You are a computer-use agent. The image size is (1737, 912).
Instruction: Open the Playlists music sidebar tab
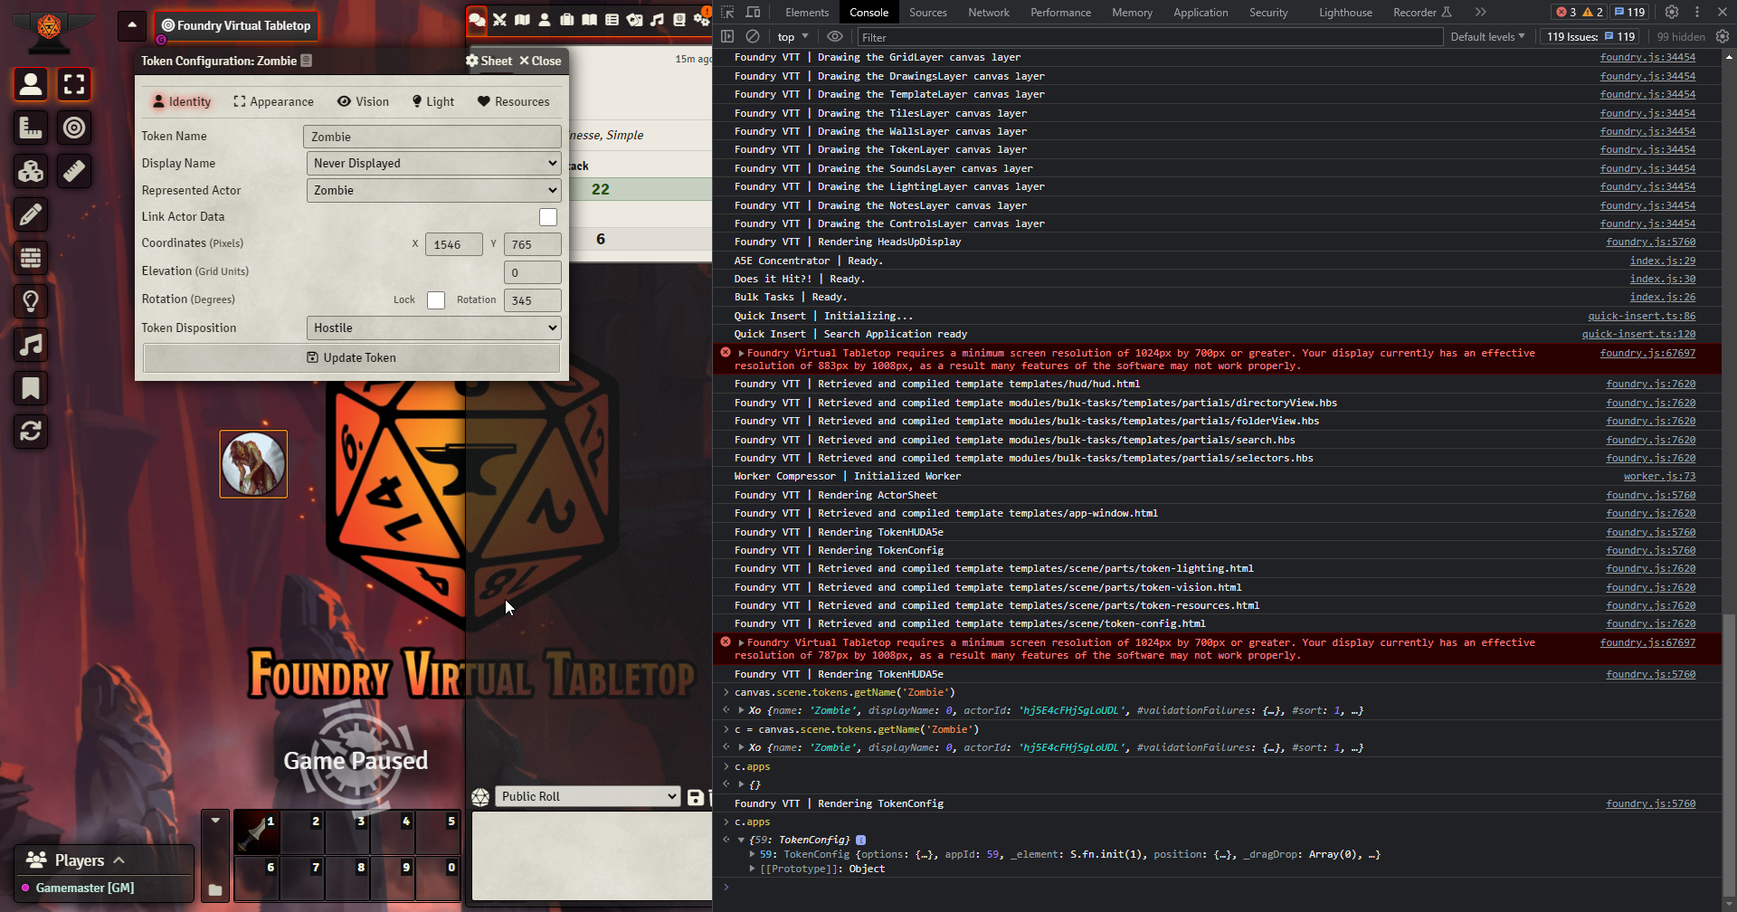pos(657,19)
